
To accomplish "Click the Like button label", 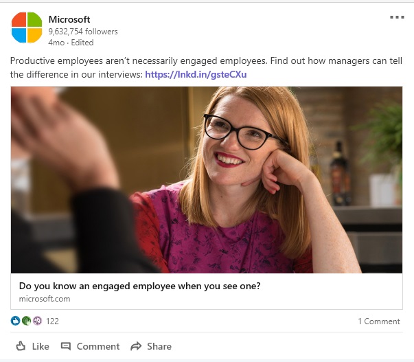I will pyautogui.click(x=41, y=346).
